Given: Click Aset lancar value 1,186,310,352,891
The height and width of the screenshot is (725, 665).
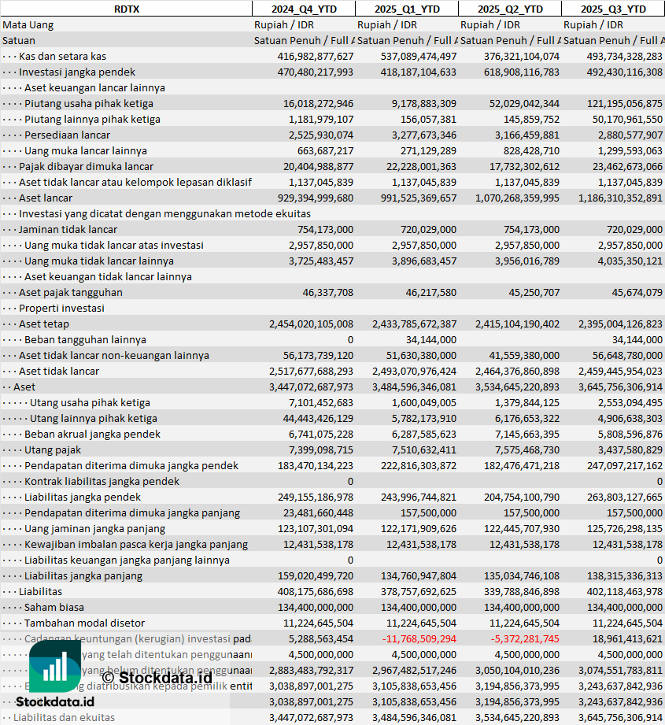Looking at the screenshot, I should tap(620, 198).
